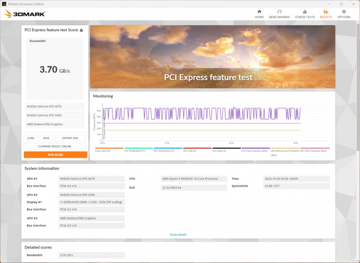Click the 3DMark app icon in title bar
The image size is (360, 263).
pyautogui.click(x=5, y=3)
